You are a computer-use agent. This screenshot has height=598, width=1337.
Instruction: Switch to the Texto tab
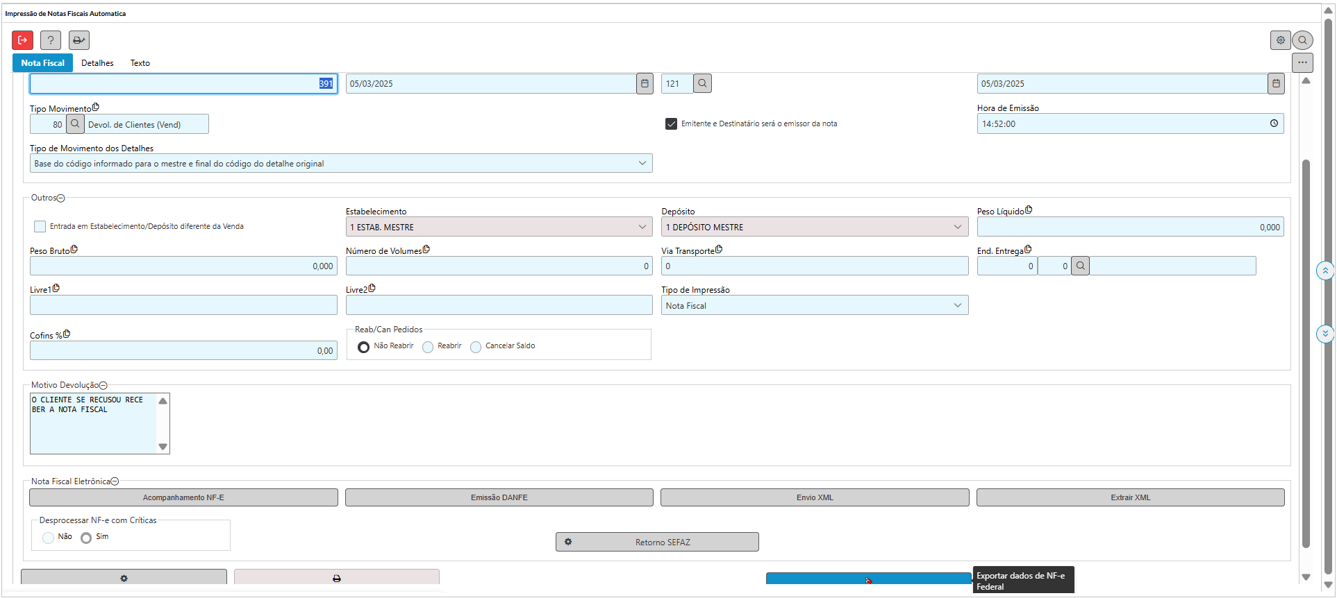(140, 62)
